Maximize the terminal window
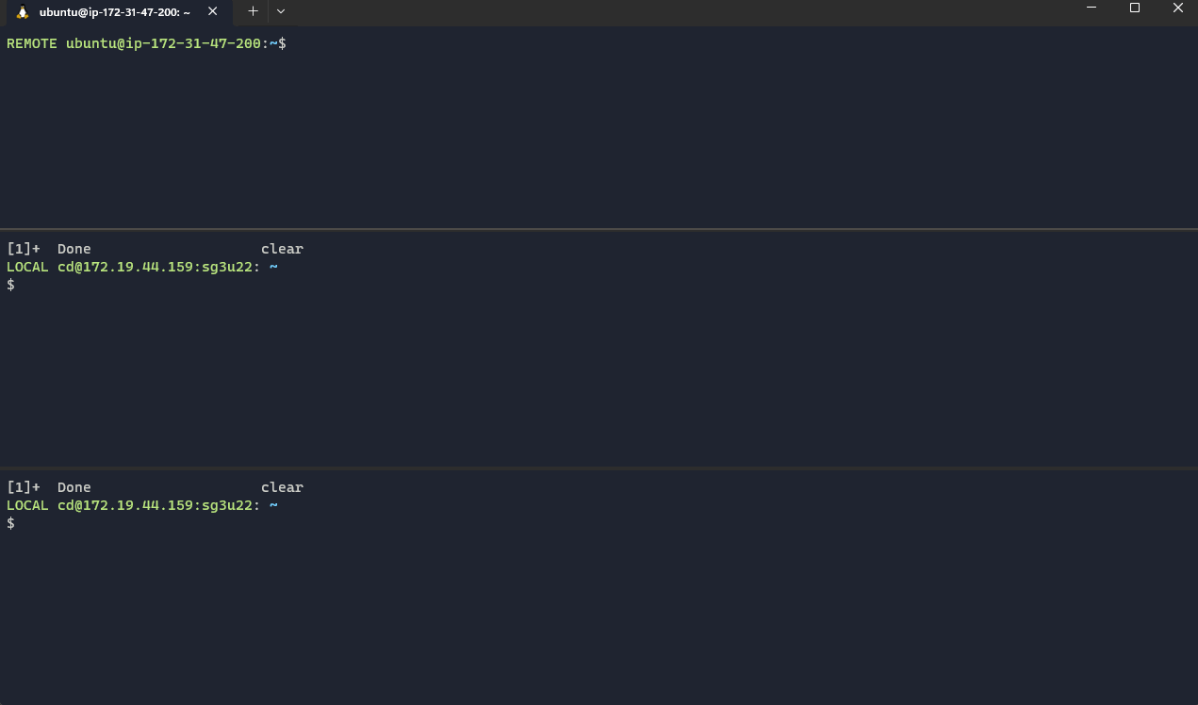 coord(1135,8)
